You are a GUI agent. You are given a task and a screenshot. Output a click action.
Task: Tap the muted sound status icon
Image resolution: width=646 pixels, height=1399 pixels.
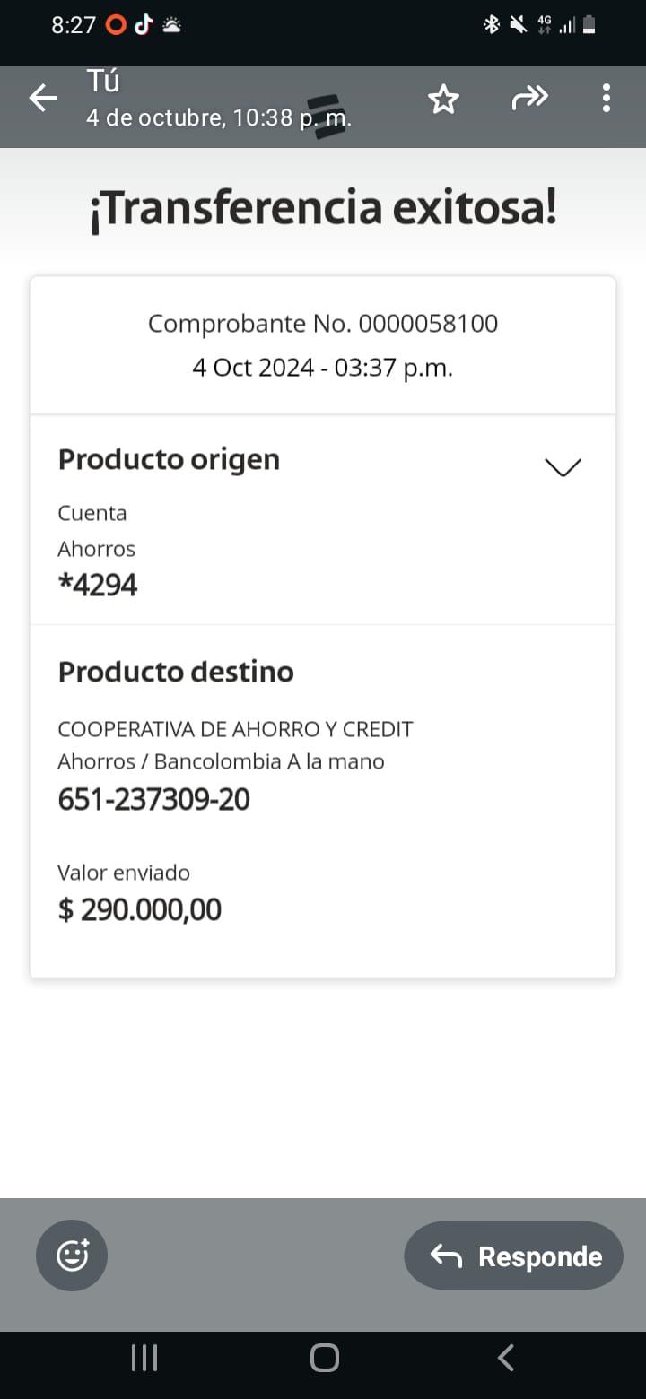518,25
